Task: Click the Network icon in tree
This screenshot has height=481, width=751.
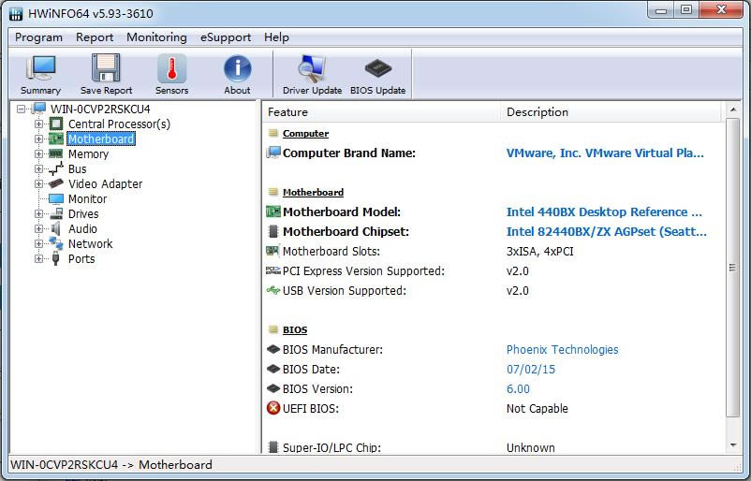Action: pos(56,243)
